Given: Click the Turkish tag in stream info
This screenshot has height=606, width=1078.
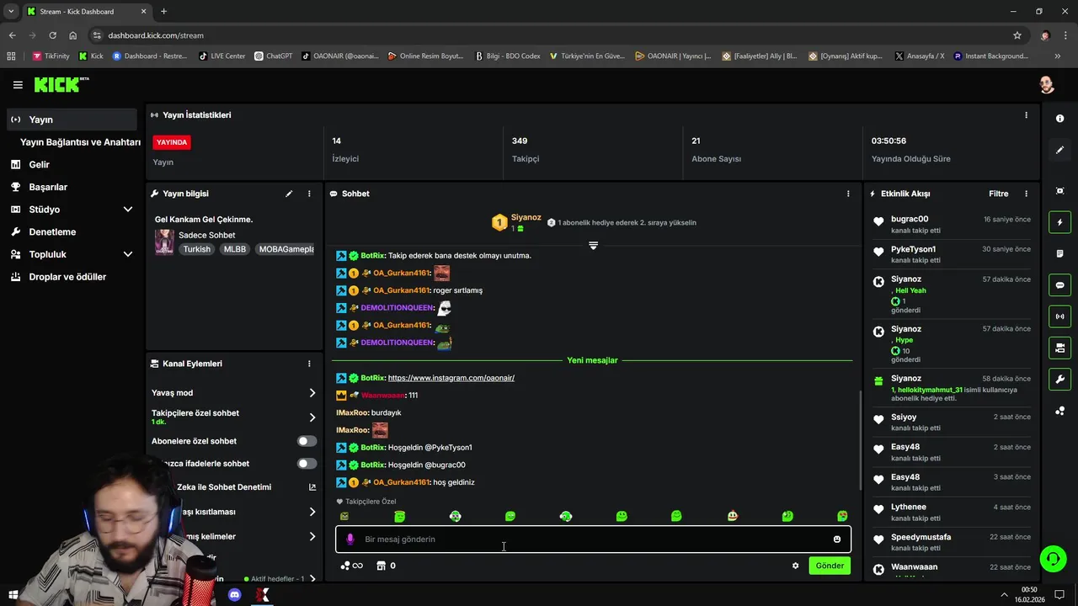Looking at the screenshot, I should [x=197, y=249].
